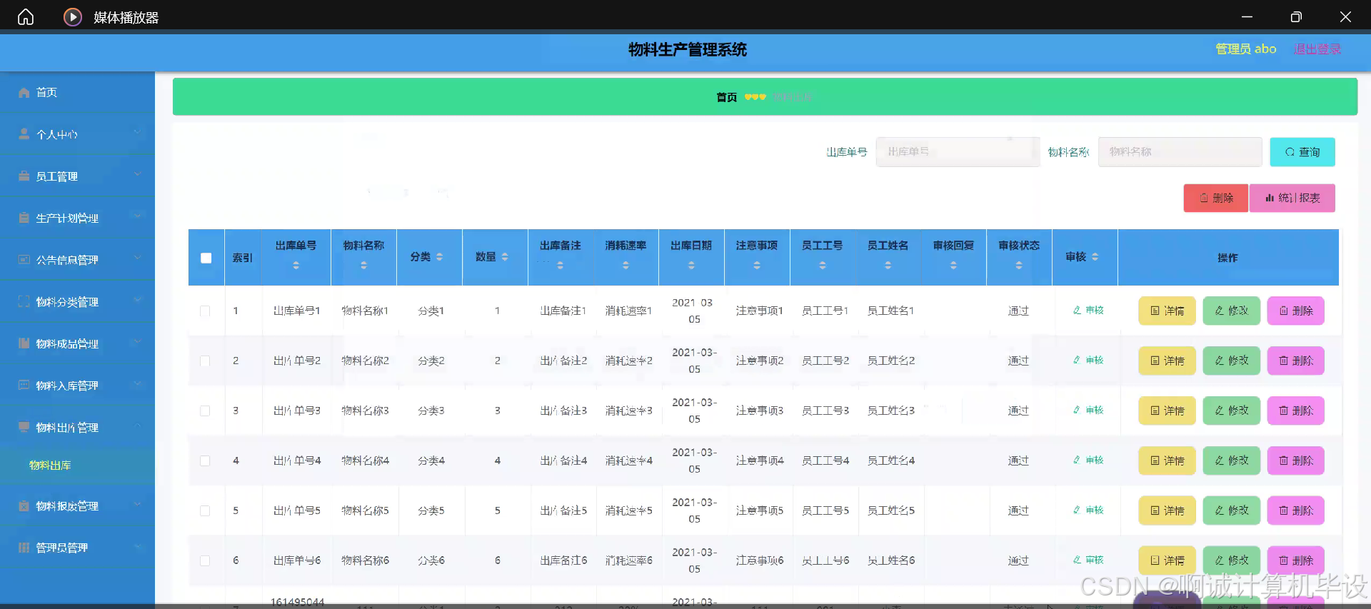Sort by 注意事项 column arrows
Screen dimensions: 1371x609
click(x=757, y=266)
